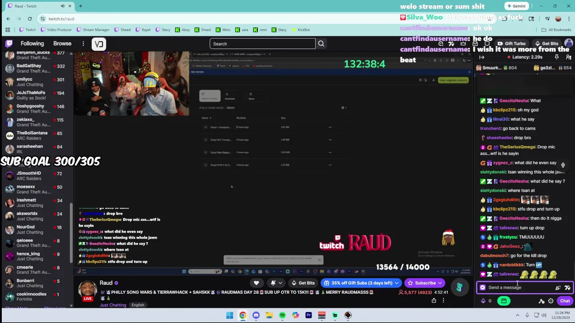
Task: Click the square icon beside Browse
Action: [x=99, y=44]
